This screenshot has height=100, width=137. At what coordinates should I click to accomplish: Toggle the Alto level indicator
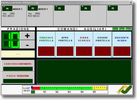pyautogui.click(x=115, y=29)
